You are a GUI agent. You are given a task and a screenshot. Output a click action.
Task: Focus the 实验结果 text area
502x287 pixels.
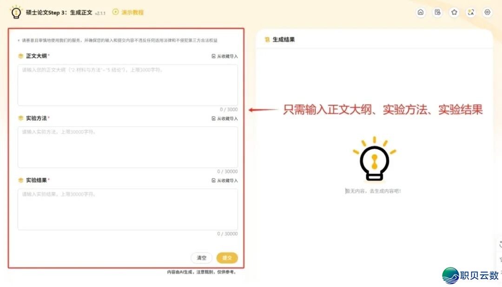(x=128, y=209)
